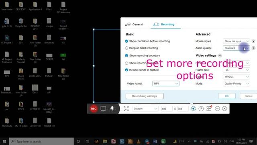Open the screen source selector icon

[104, 109]
